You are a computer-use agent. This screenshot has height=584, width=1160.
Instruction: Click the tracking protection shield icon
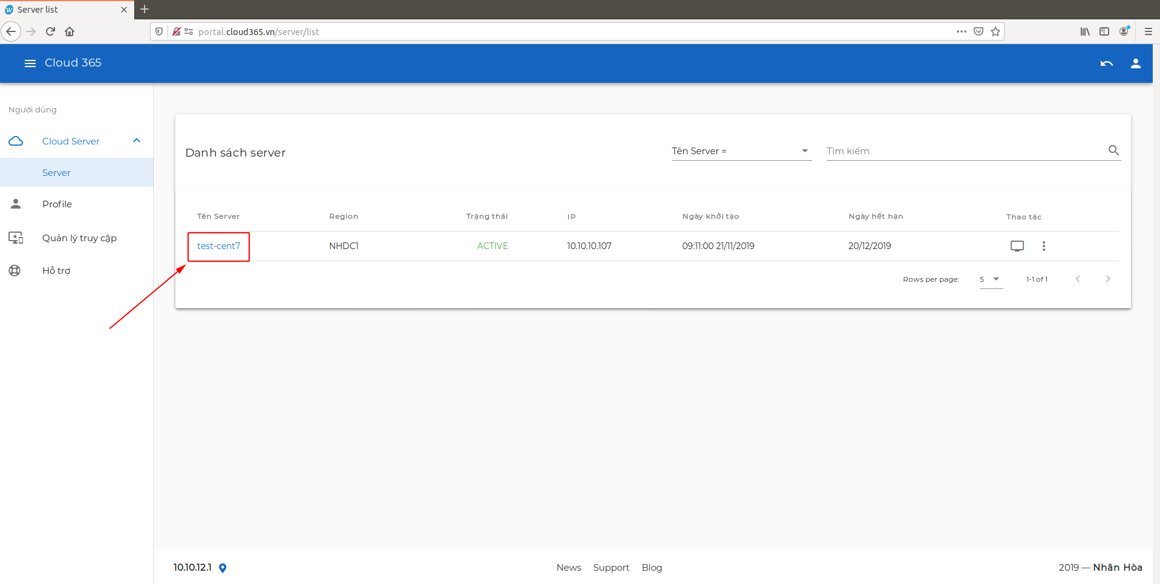coord(159,31)
